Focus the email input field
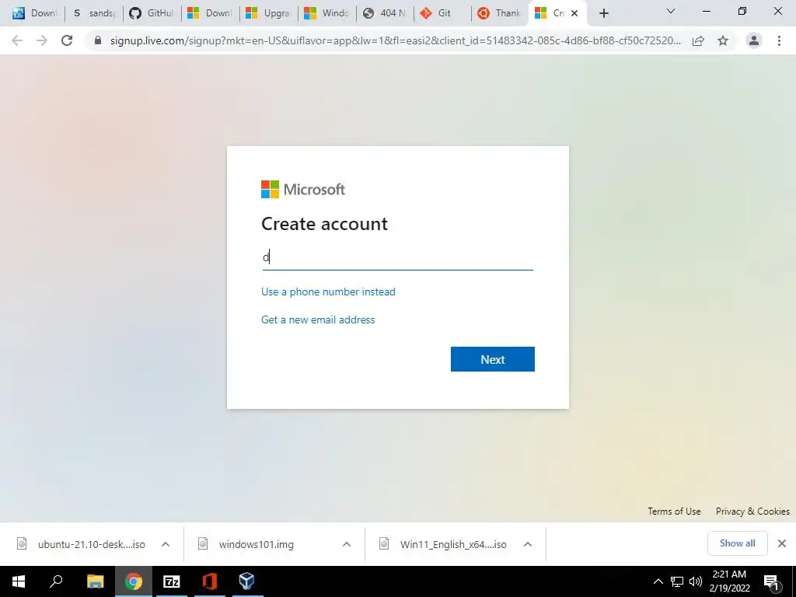Screen dimensions: 796x597 (x=397, y=257)
